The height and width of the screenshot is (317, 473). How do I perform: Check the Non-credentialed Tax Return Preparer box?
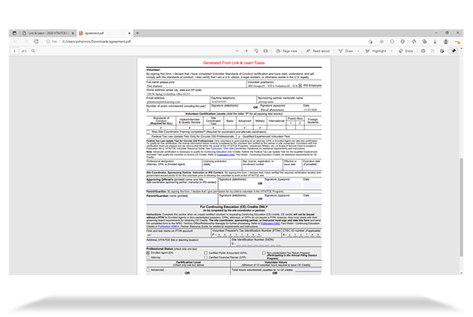pyautogui.click(x=263, y=253)
